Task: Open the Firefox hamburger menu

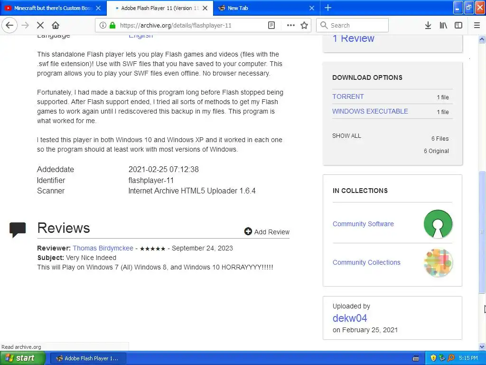Action: [x=477, y=26]
